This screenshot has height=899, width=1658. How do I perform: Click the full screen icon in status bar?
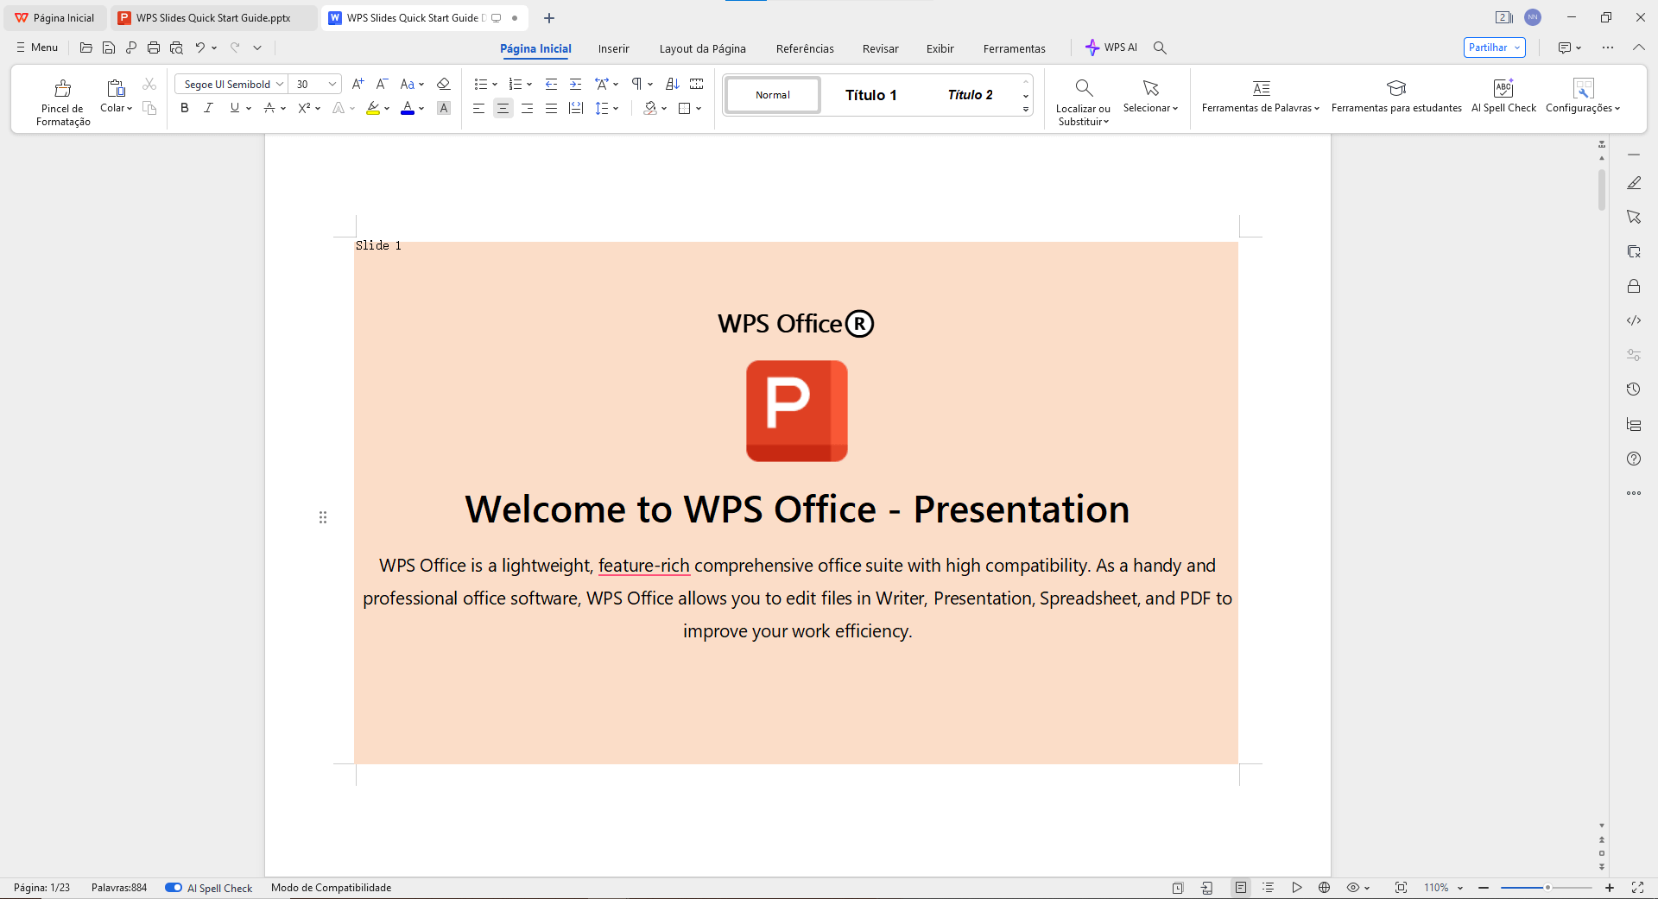(x=1639, y=887)
